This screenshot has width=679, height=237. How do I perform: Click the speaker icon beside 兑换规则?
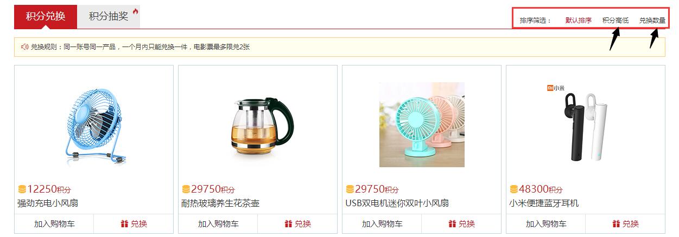[x=24, y=47]
